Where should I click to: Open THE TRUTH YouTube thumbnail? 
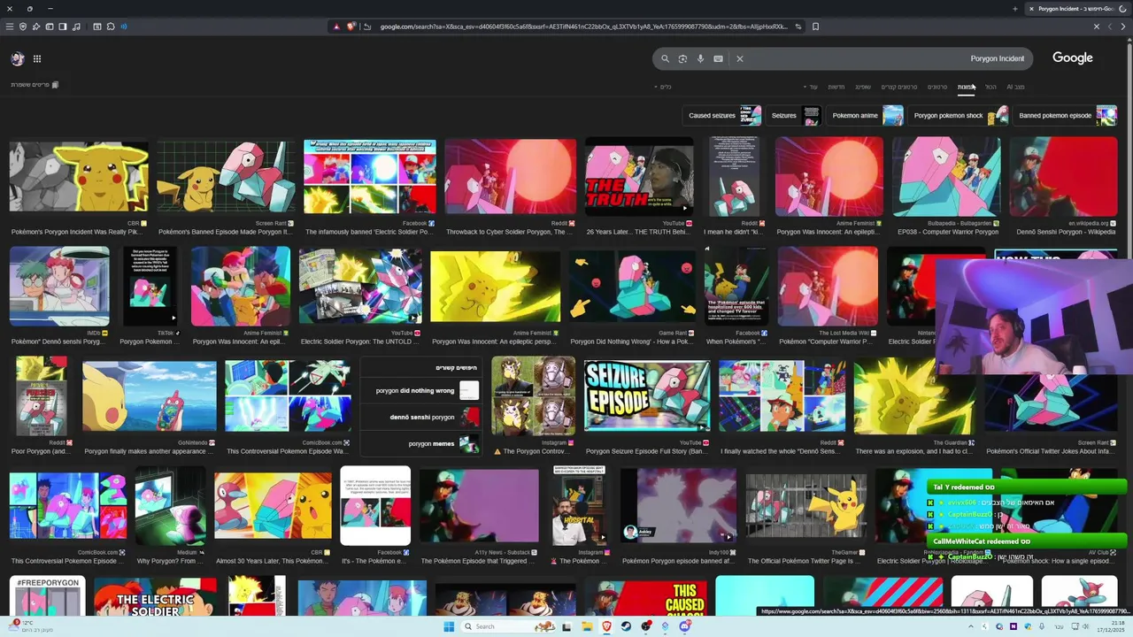pyautogui.click(x=639, y=177)
